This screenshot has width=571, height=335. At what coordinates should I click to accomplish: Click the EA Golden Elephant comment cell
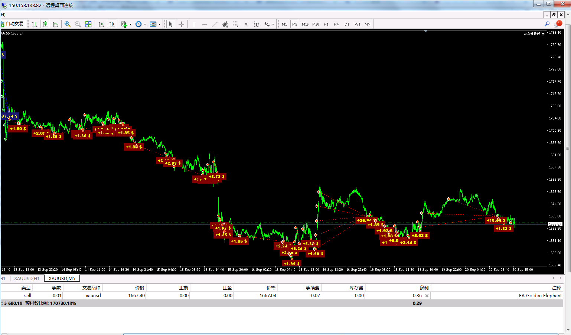click(x=540, y=296)
